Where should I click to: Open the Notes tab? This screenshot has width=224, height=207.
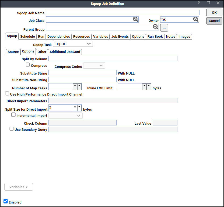coord(171,37)
